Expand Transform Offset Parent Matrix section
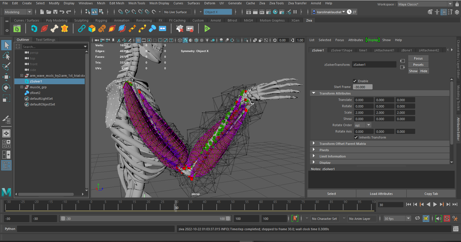The width and height of the screenshot is (461, 242). pos(314,143)
